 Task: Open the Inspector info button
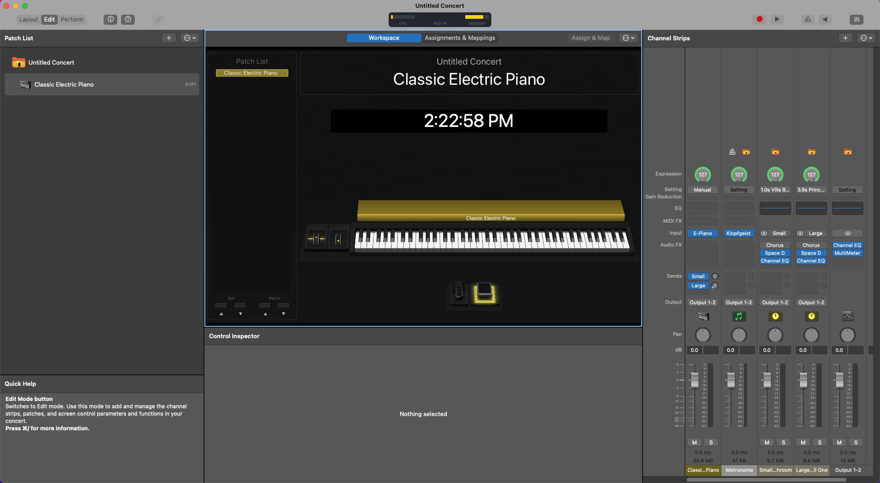(x=110, y=19)
